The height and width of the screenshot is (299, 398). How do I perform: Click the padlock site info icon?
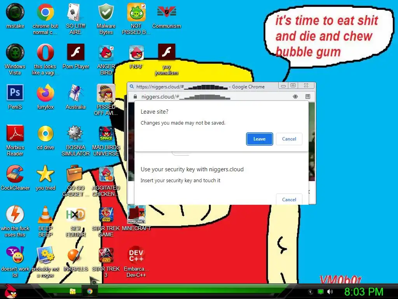pos(135,97)
